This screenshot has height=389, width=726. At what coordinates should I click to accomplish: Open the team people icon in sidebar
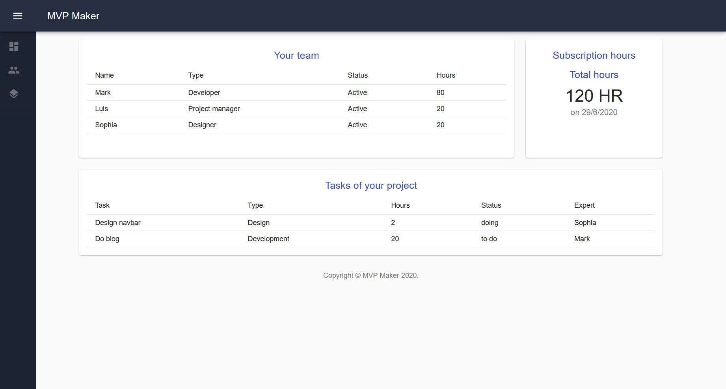point(14,70)
